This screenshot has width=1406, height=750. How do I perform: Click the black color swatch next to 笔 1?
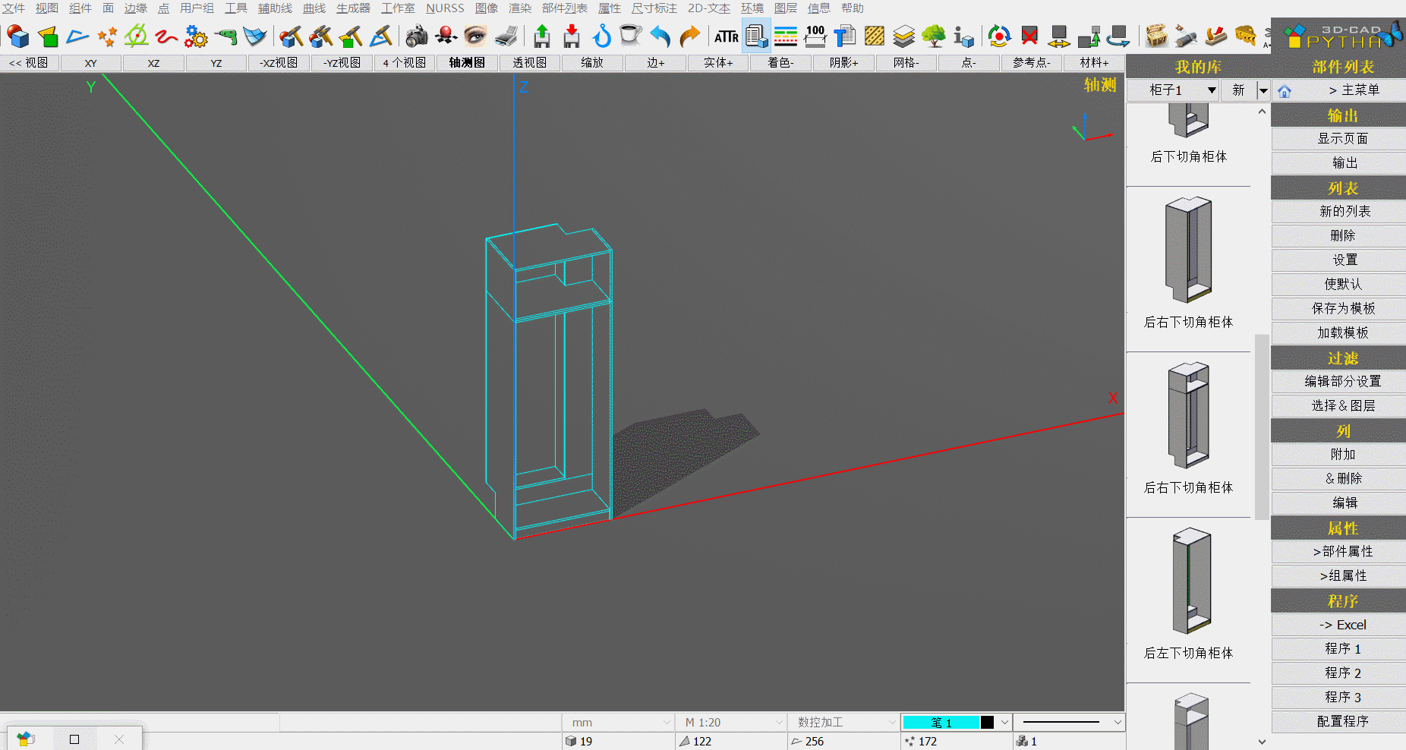(x=987, y=722)
